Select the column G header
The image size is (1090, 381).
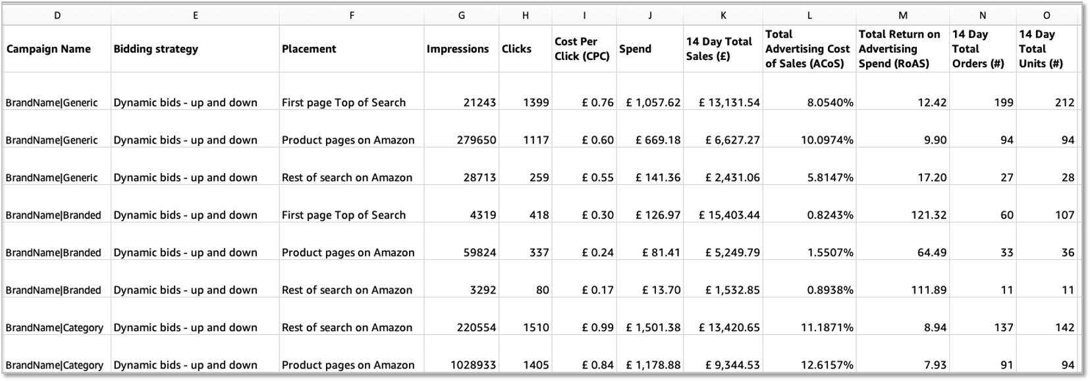(x=461, y=15)
